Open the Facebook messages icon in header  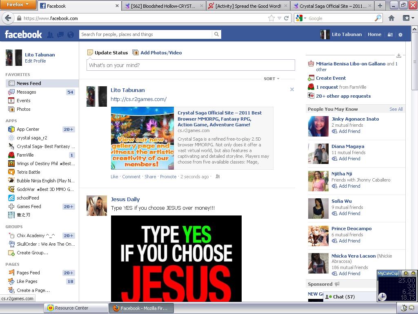pos(60,35)
